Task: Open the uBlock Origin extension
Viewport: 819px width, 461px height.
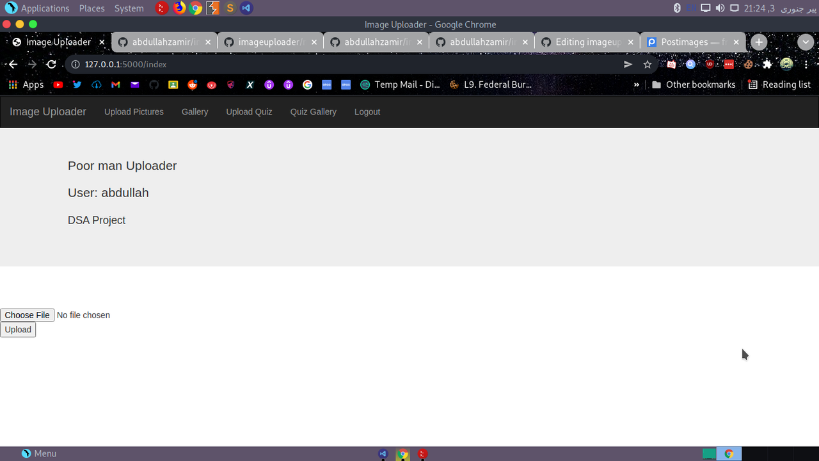Action: pyautogui.click(x=710, y=64)
